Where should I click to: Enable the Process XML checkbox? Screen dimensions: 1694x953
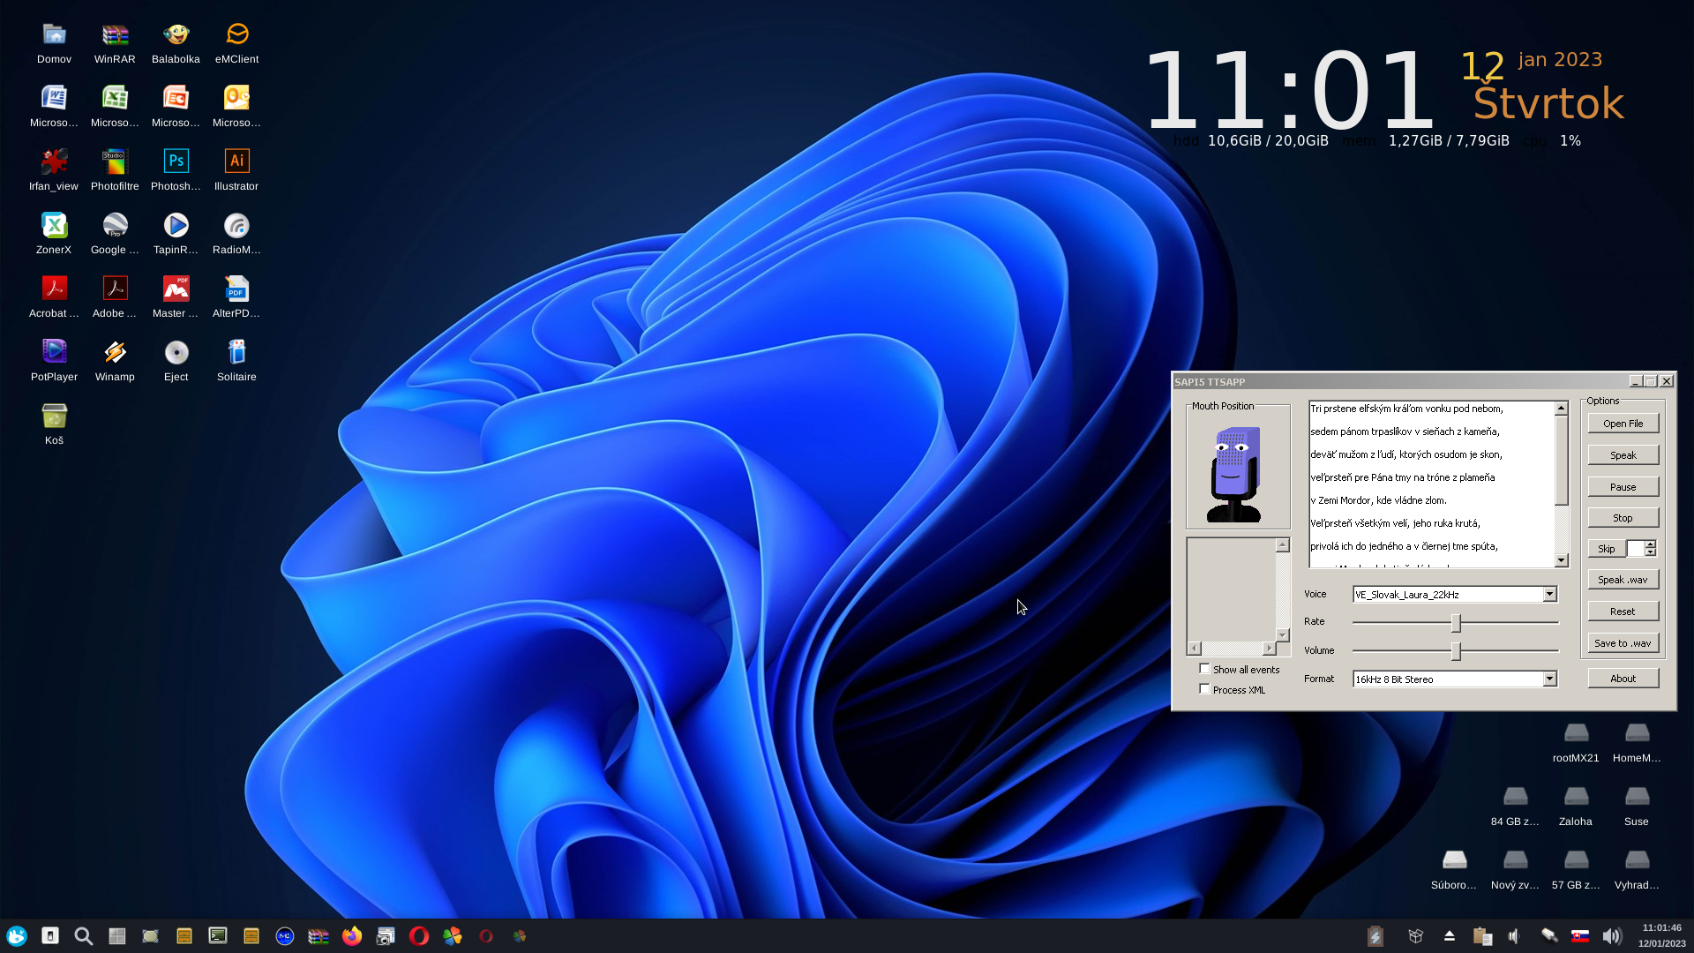click(1204, 689)
